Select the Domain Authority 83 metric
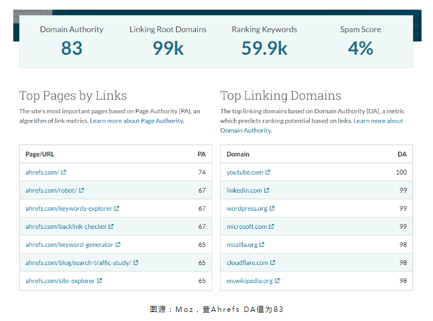Screen dimensions: 433x321 72,41
